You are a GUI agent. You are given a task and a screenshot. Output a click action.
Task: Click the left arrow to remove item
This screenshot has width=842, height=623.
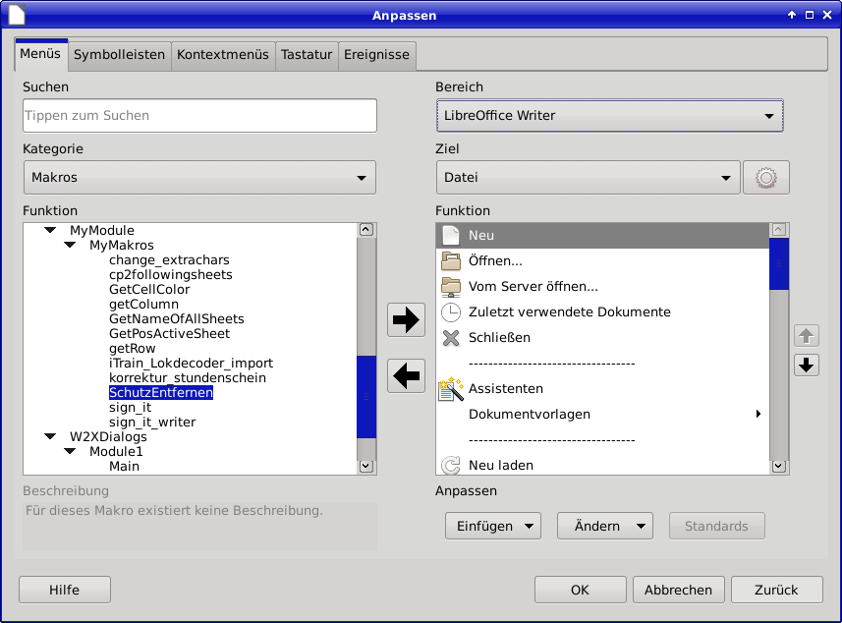coord(407,374)
